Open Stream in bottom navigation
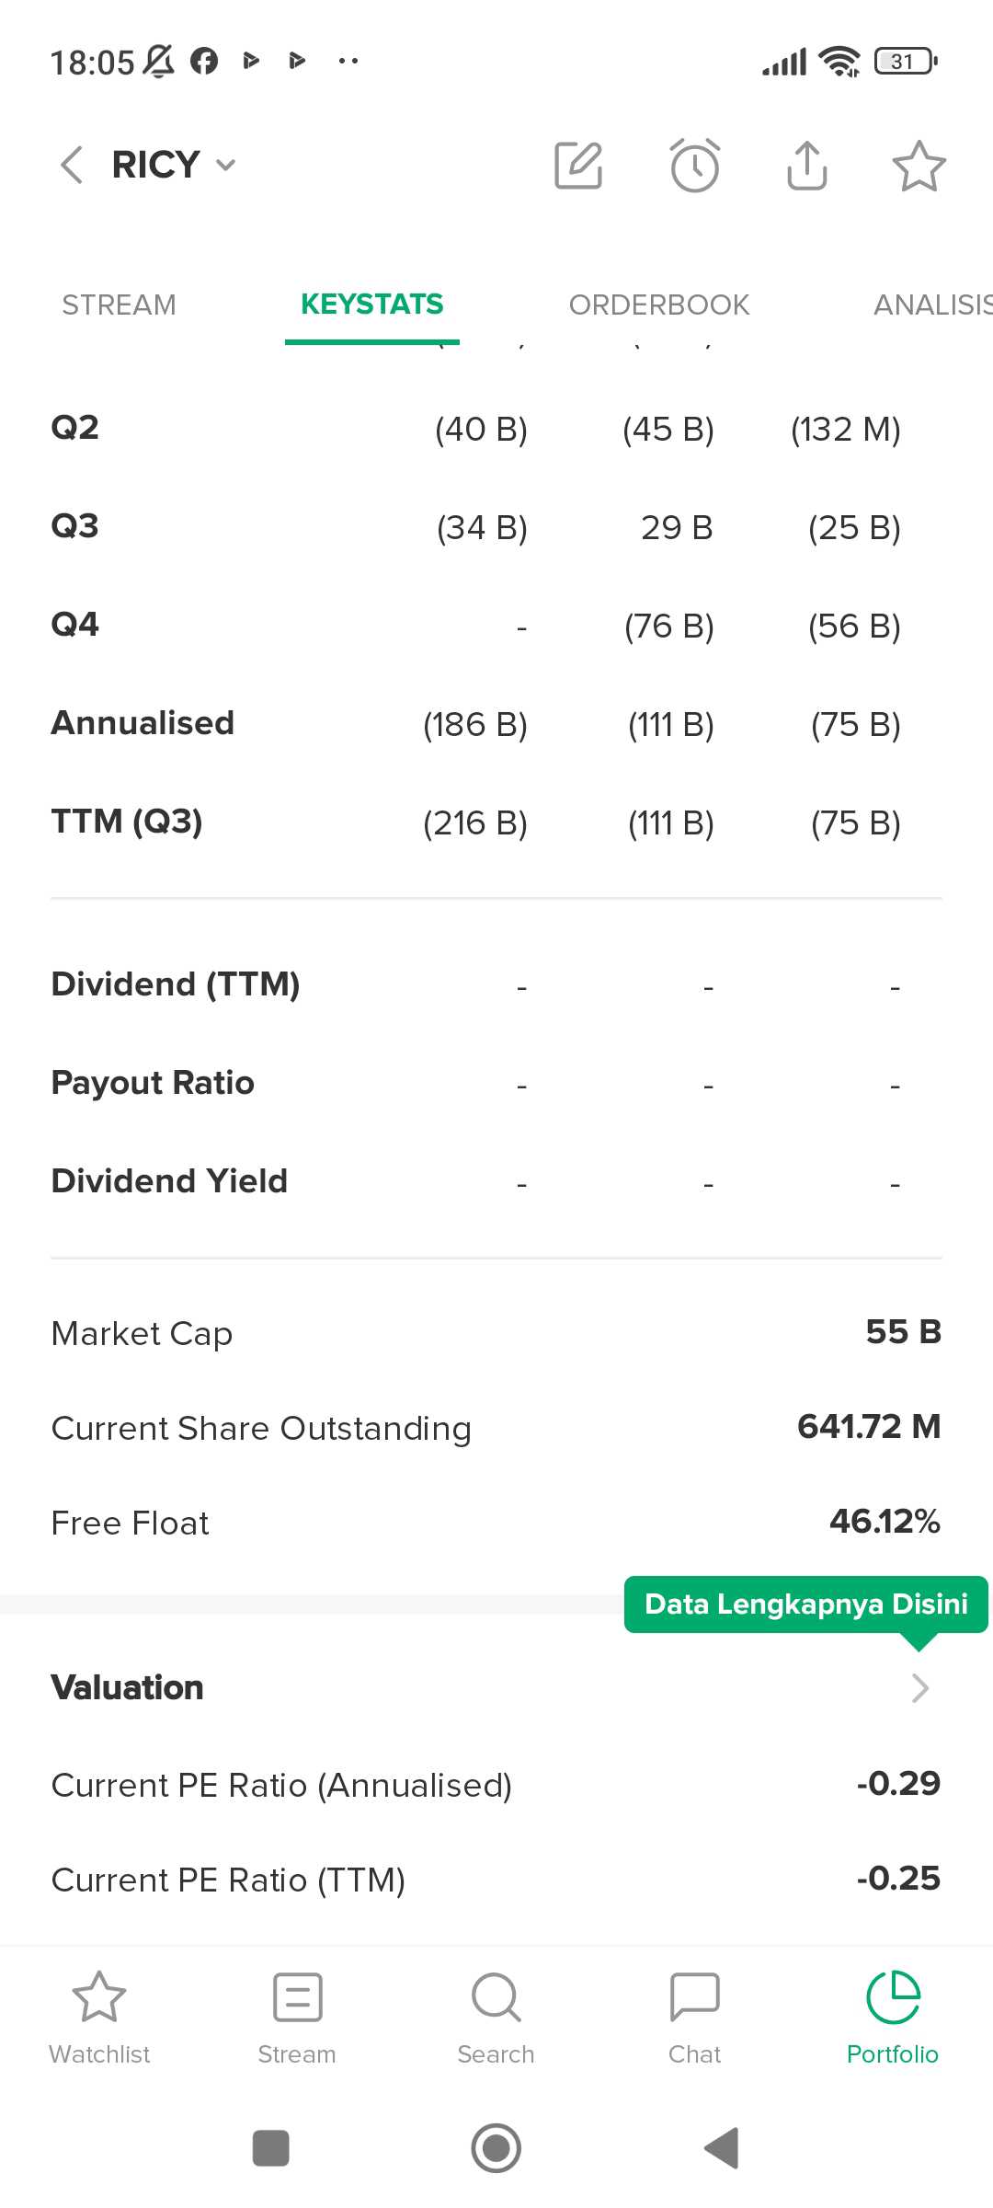The image size is (993, 2208). [x=297, y=2015]
